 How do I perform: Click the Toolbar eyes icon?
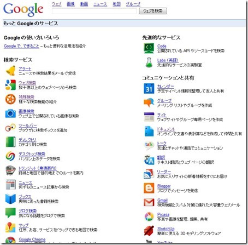(10, 128)
